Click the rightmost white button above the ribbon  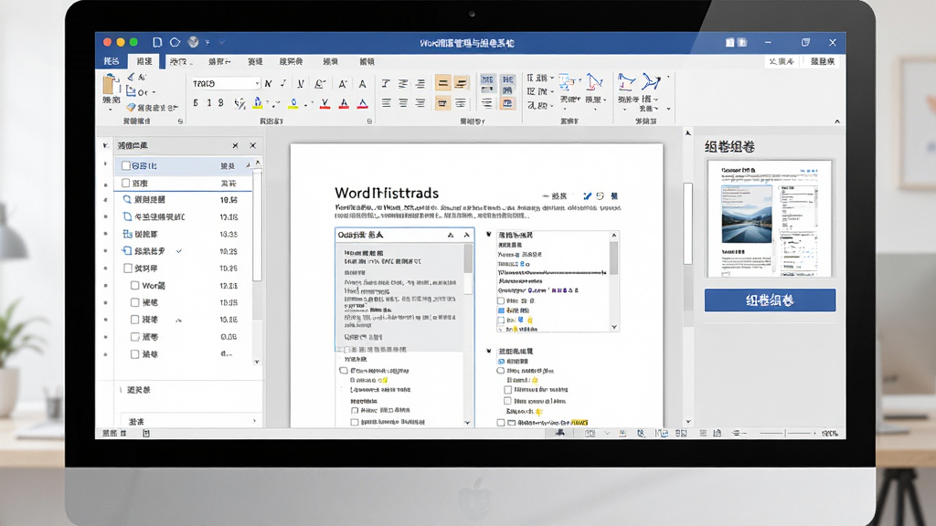pyautogui.click(x=822, y=61)
